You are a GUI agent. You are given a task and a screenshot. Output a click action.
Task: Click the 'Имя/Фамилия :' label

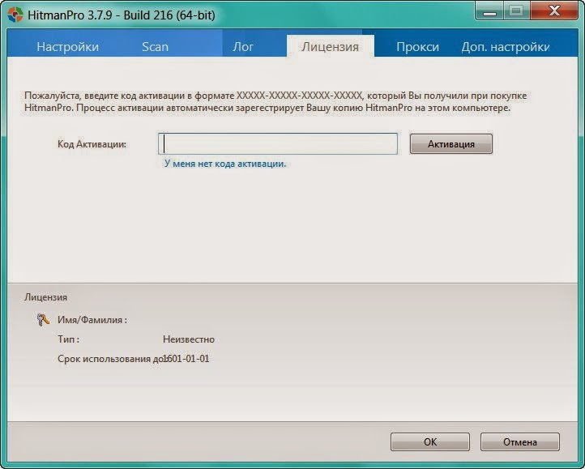coord(92,320)
